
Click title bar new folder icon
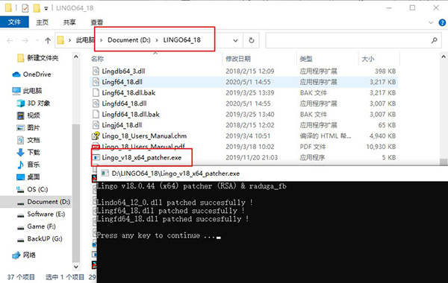coord(37,8)
